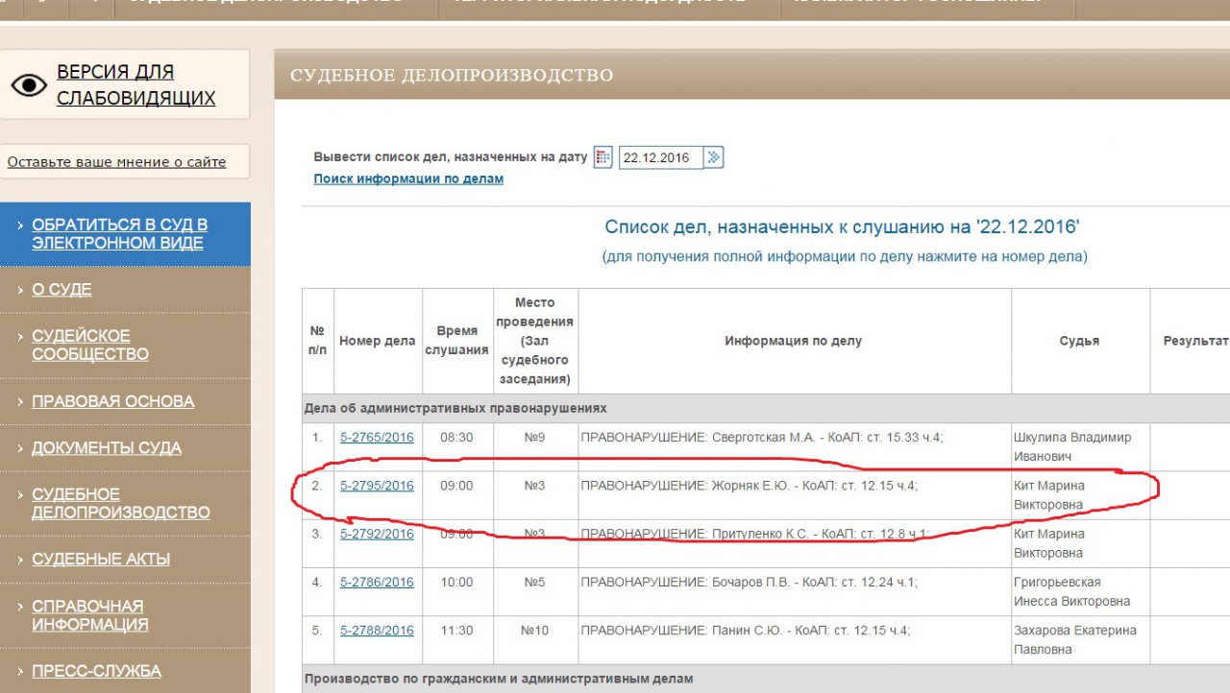Open the calendar date picker icon
Image resolution: width=1230 pixels, height=693 pixels.
coord(603,157)
